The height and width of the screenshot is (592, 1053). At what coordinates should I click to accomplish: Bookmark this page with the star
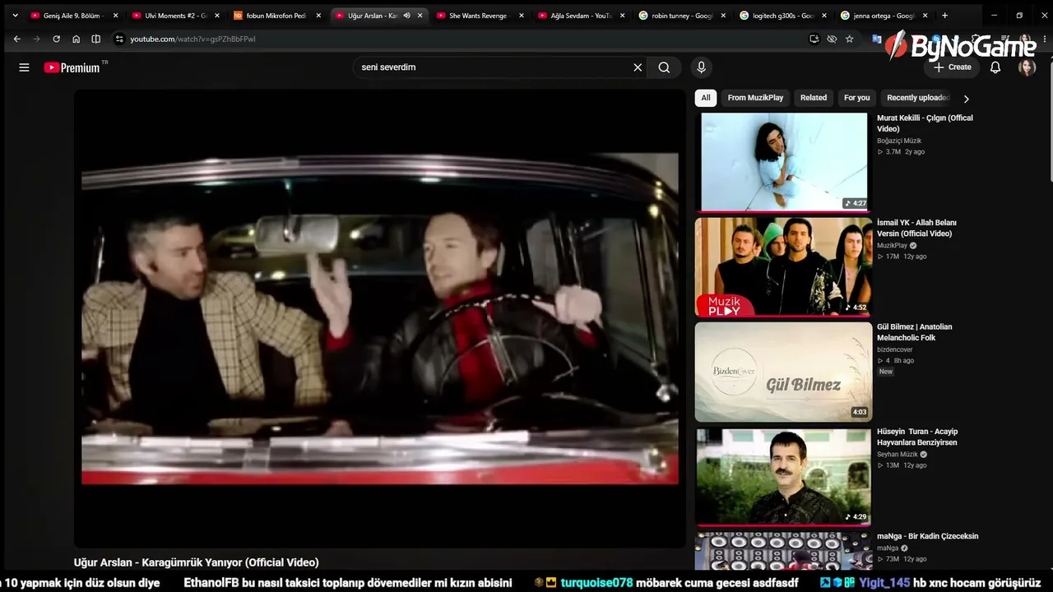coord(850,39)
